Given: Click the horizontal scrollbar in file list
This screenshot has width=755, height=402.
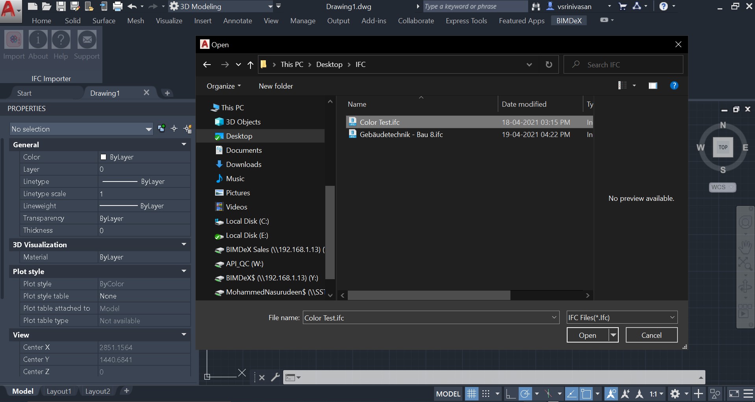Looking at the screenshot, I should point(429,295).
